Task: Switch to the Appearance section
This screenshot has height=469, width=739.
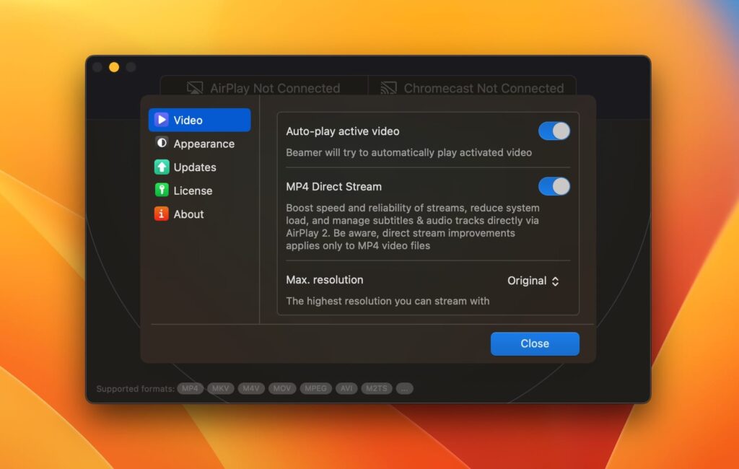Action: [204, 144]
